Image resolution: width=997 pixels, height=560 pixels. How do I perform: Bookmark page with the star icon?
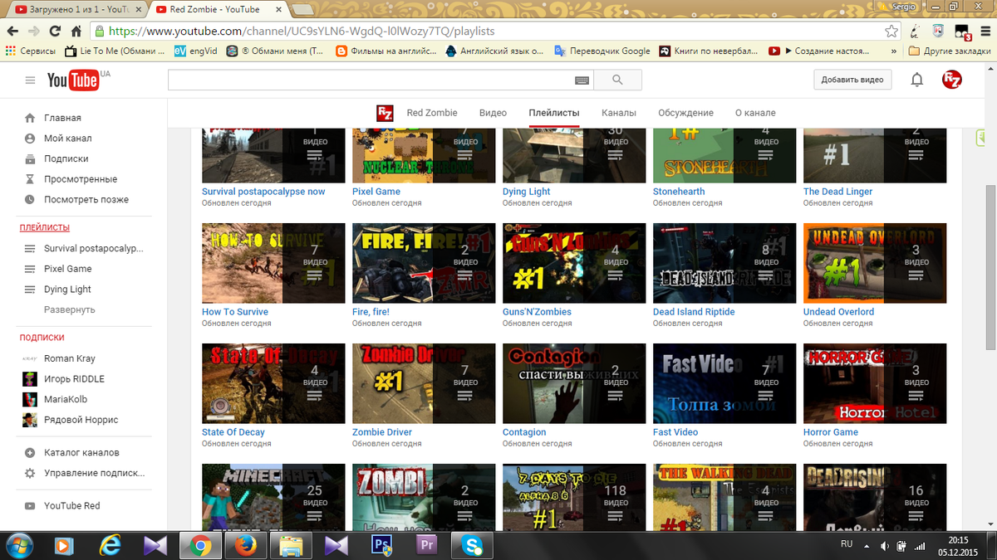pyautogui.click(x=891, y=32)
